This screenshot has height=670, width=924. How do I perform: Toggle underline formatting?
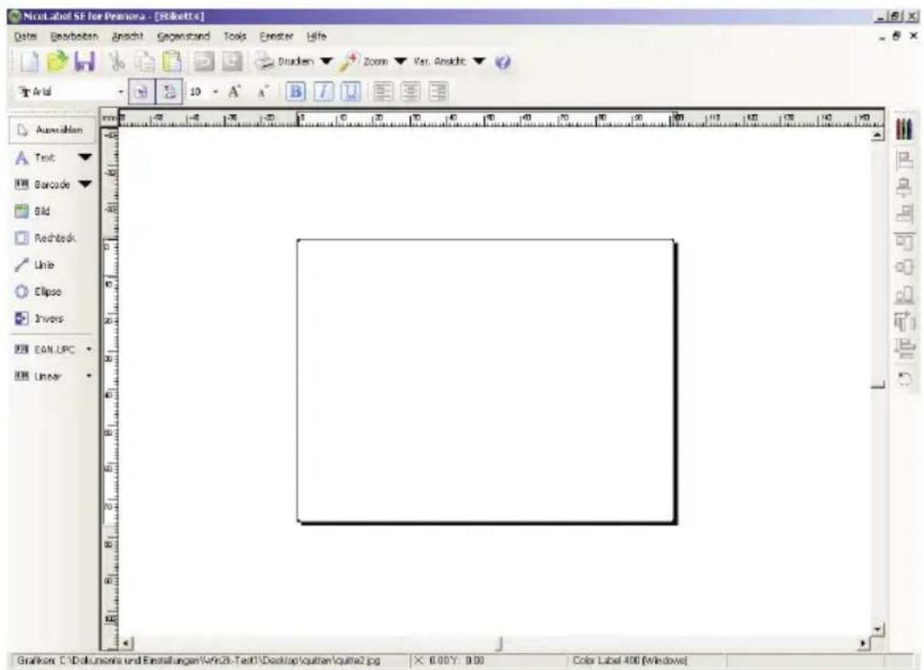click(x=351, y=91)
